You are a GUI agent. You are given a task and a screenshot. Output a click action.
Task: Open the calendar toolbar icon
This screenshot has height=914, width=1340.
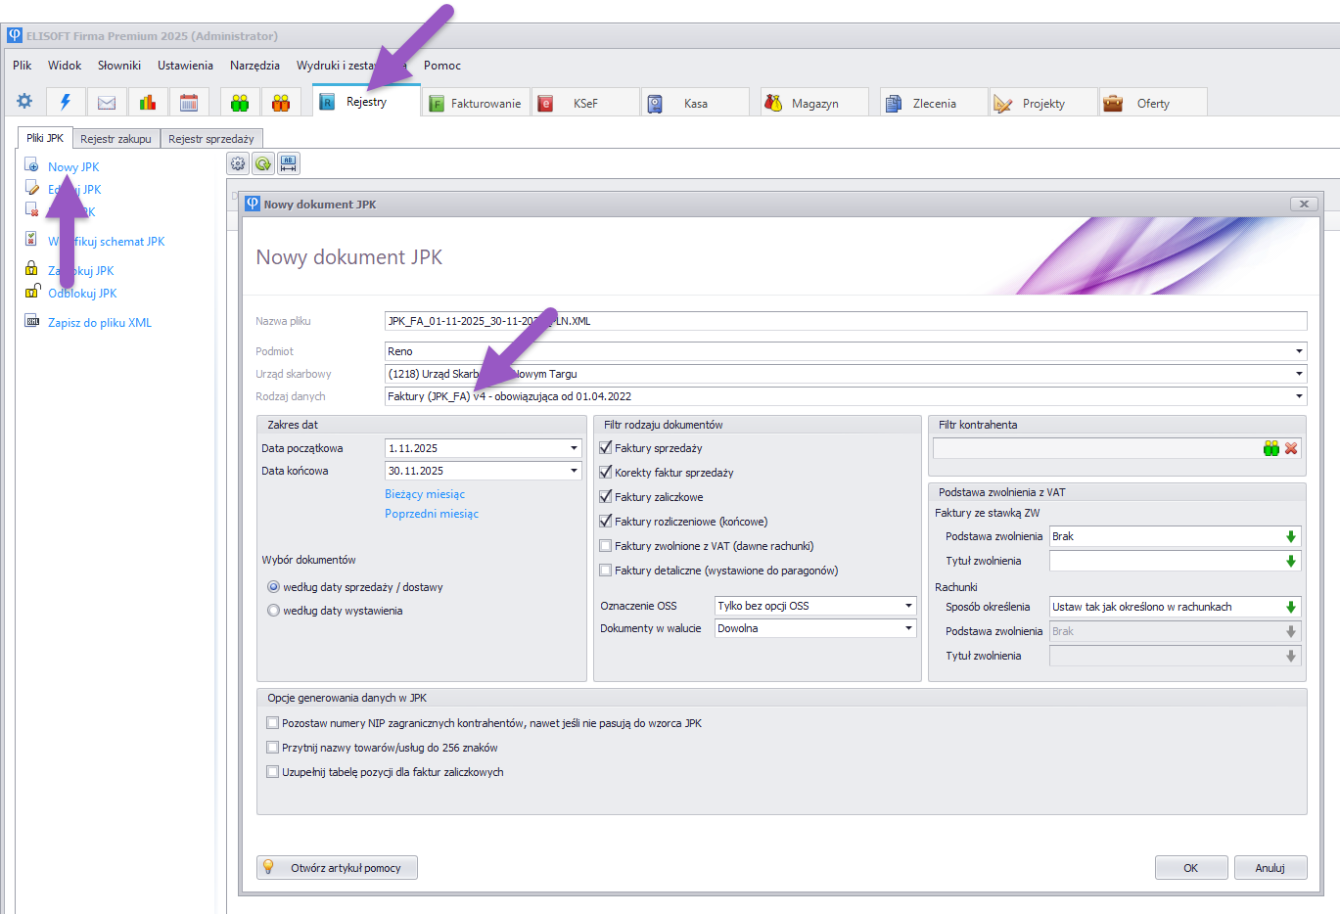point(189,103)
